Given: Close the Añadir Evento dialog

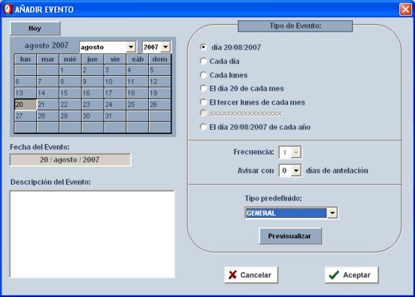Looking at the screenshot, I should pos(405,10).
